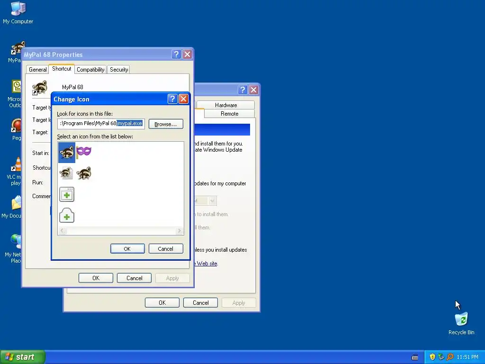Open Hardware tab in background dialog
485x364 pixels.
pos(226,105)
